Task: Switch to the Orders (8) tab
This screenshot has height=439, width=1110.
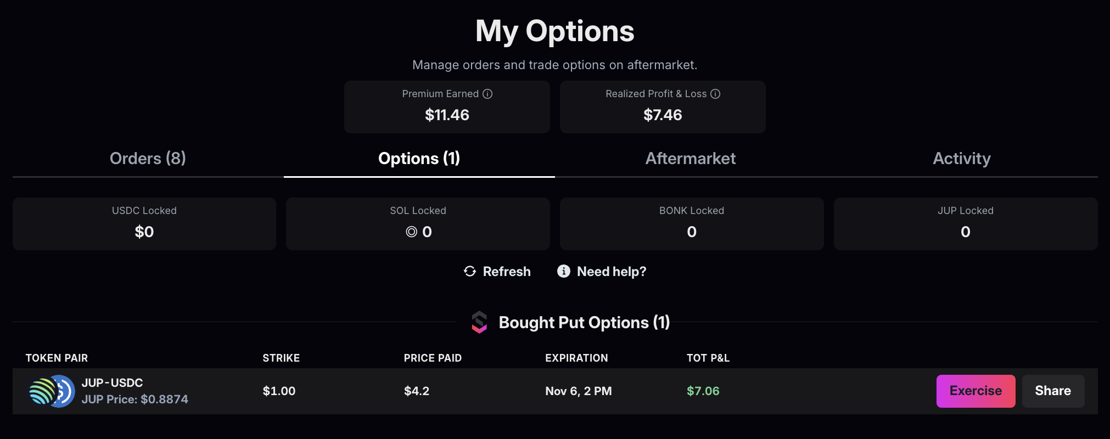Action: 148,159
